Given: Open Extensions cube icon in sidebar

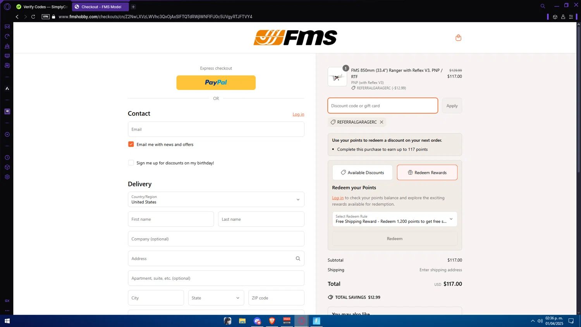Looking at the screenshot, I should point(7,167).
